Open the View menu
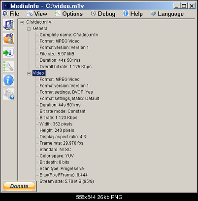Image resolution: width=198 pixels, height=201 pixels. 37,14
